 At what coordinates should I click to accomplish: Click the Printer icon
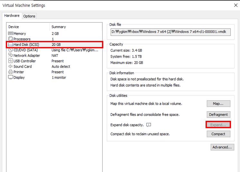tap(11, 72)
